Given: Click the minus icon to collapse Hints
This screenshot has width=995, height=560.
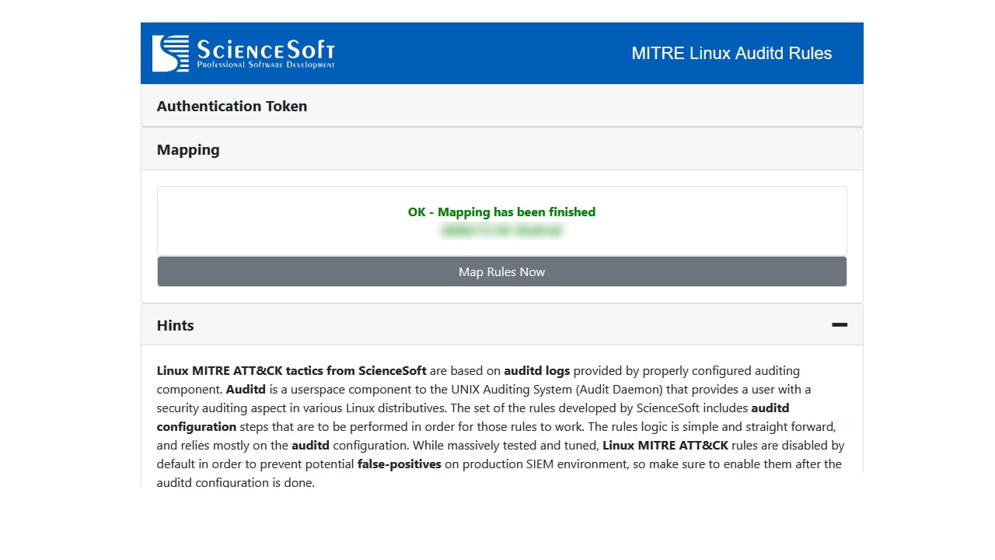Looking at the screenshot, I should pos(840,324).
